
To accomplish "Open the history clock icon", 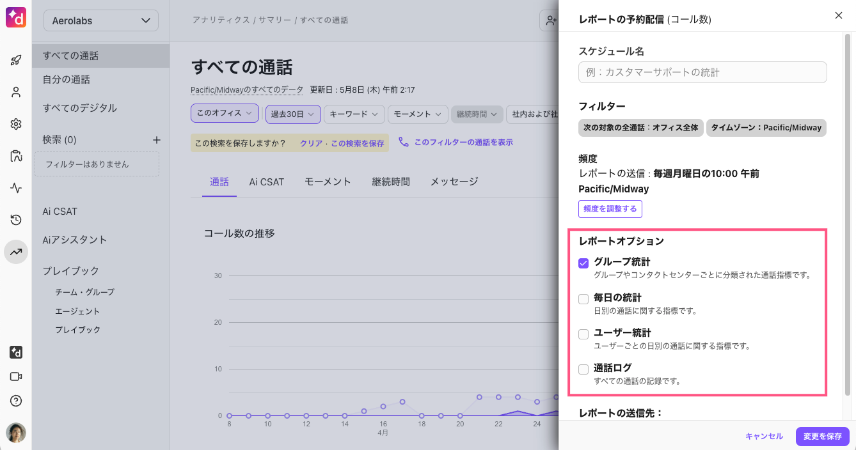I will click(x=16, y=220).
